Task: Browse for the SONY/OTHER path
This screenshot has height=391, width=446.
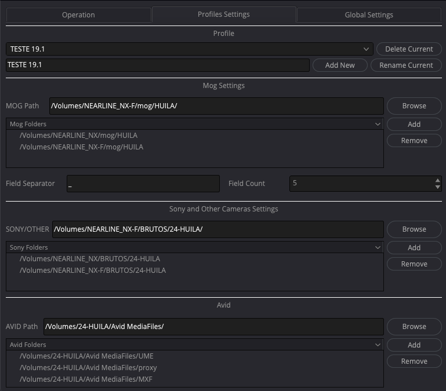Action: [x=414, y=229]
